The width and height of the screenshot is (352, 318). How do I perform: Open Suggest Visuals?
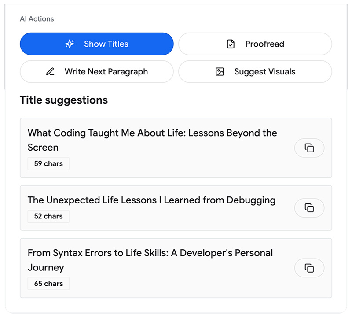tap(255, 71)
